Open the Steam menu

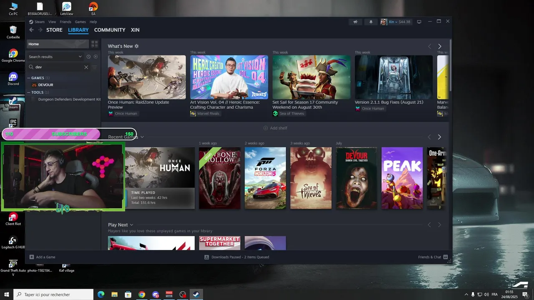point(37,22)
